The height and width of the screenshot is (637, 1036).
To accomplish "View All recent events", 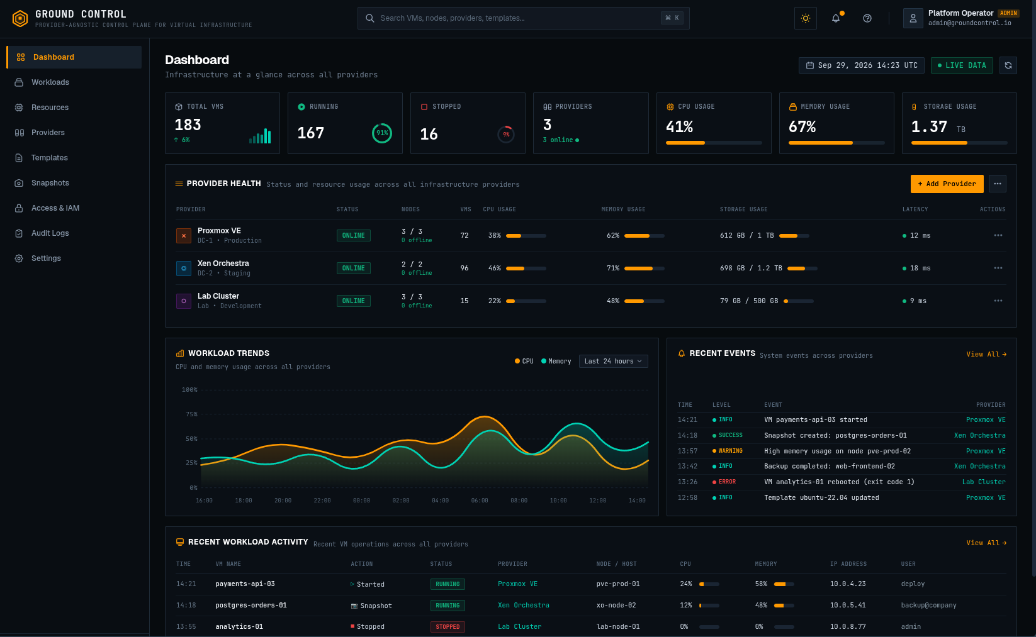I will 986,354.
